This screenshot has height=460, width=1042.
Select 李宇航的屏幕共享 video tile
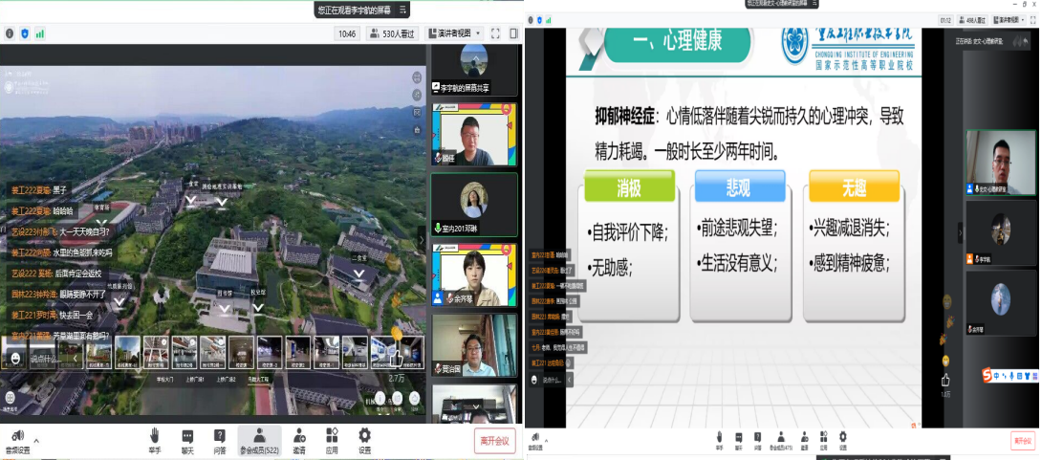474,69
